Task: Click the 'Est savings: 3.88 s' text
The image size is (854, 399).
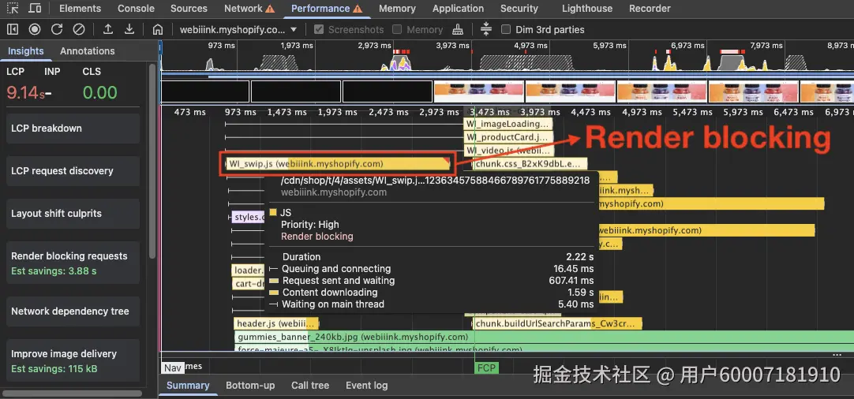Action: 54,270
